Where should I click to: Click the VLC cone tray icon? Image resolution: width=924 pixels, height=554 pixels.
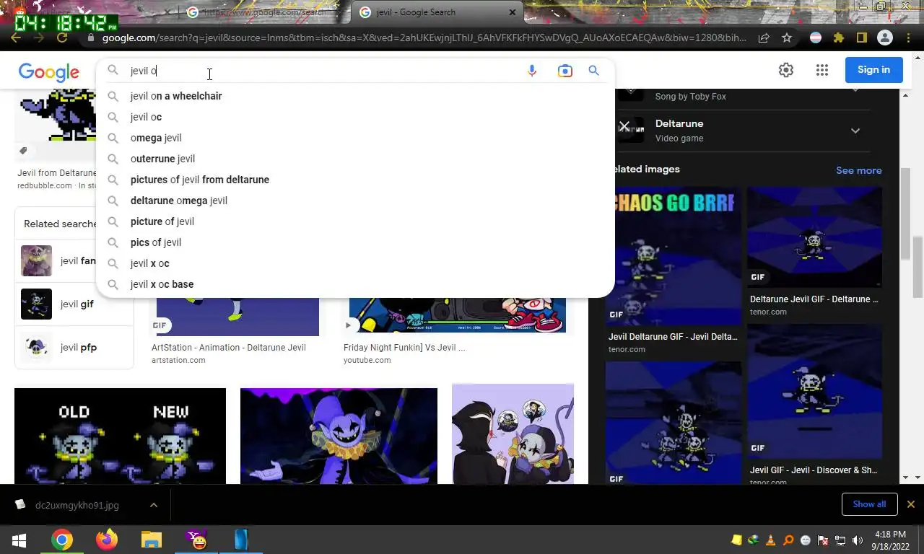pos(770,540)
